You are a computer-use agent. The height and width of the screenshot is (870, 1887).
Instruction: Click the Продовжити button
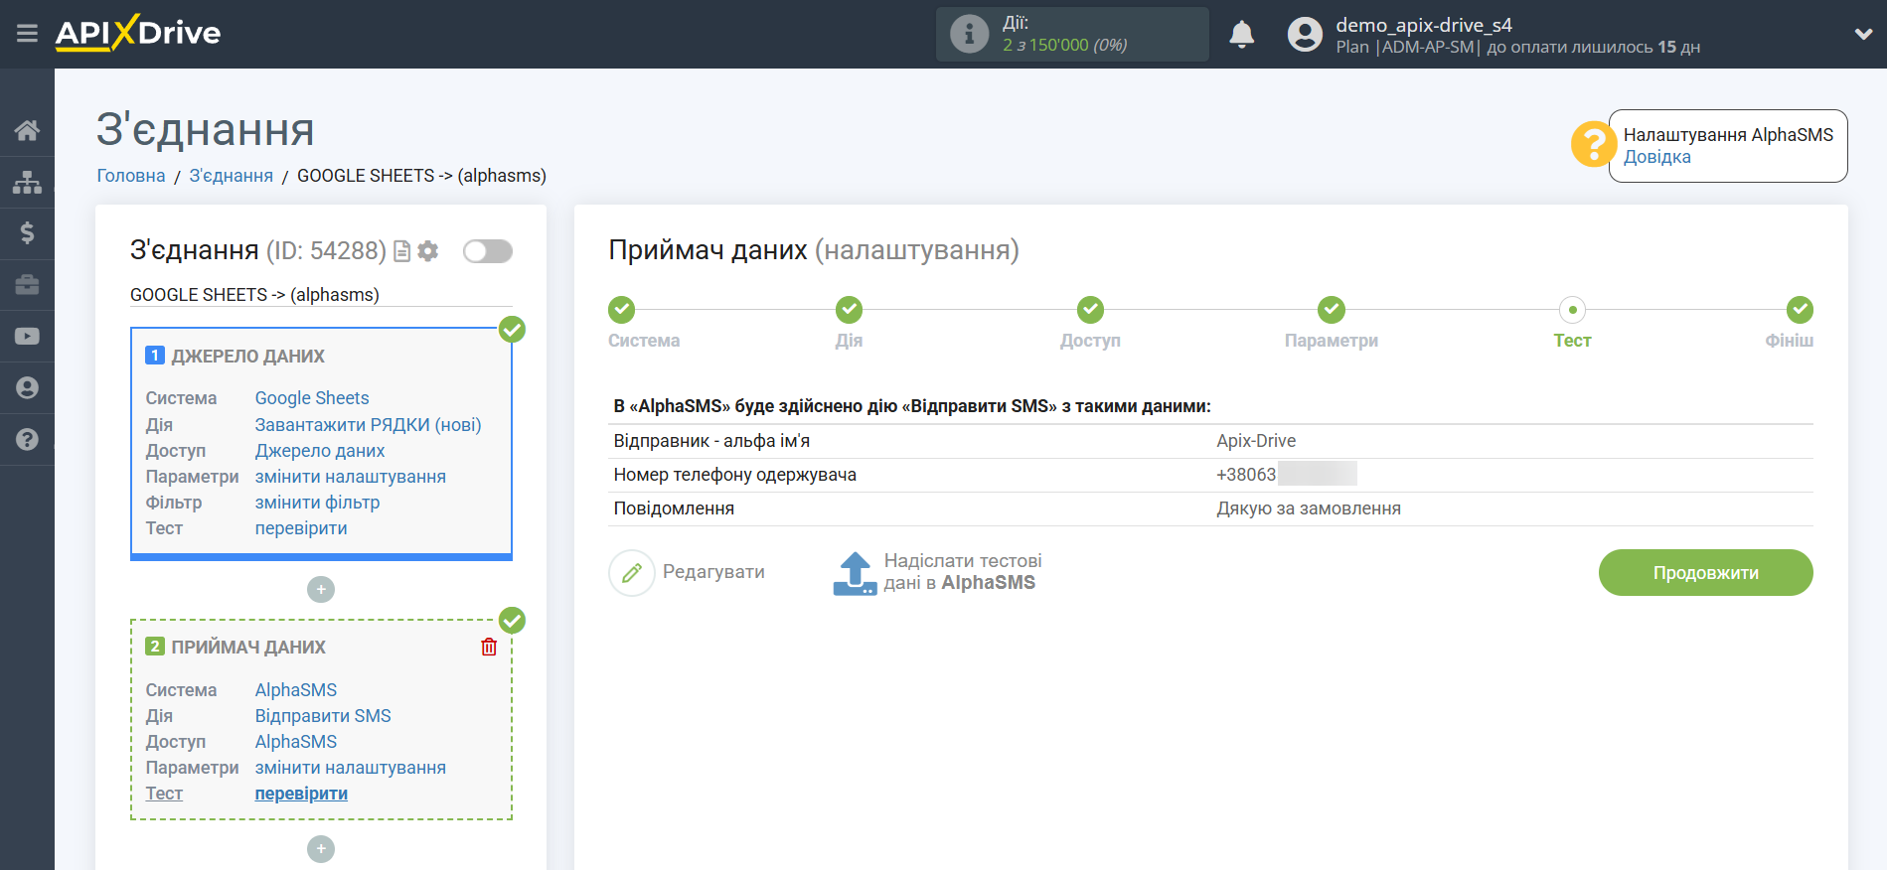click(1705, 573)
